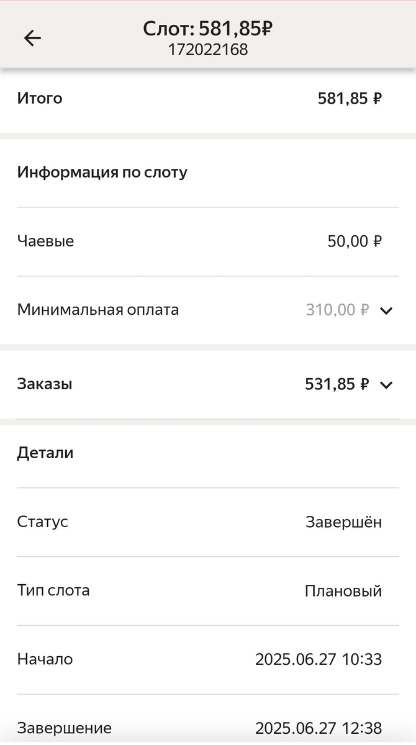Tap the Итого total amount row
This screenshot has height=745, width=416.
point(207,98)
